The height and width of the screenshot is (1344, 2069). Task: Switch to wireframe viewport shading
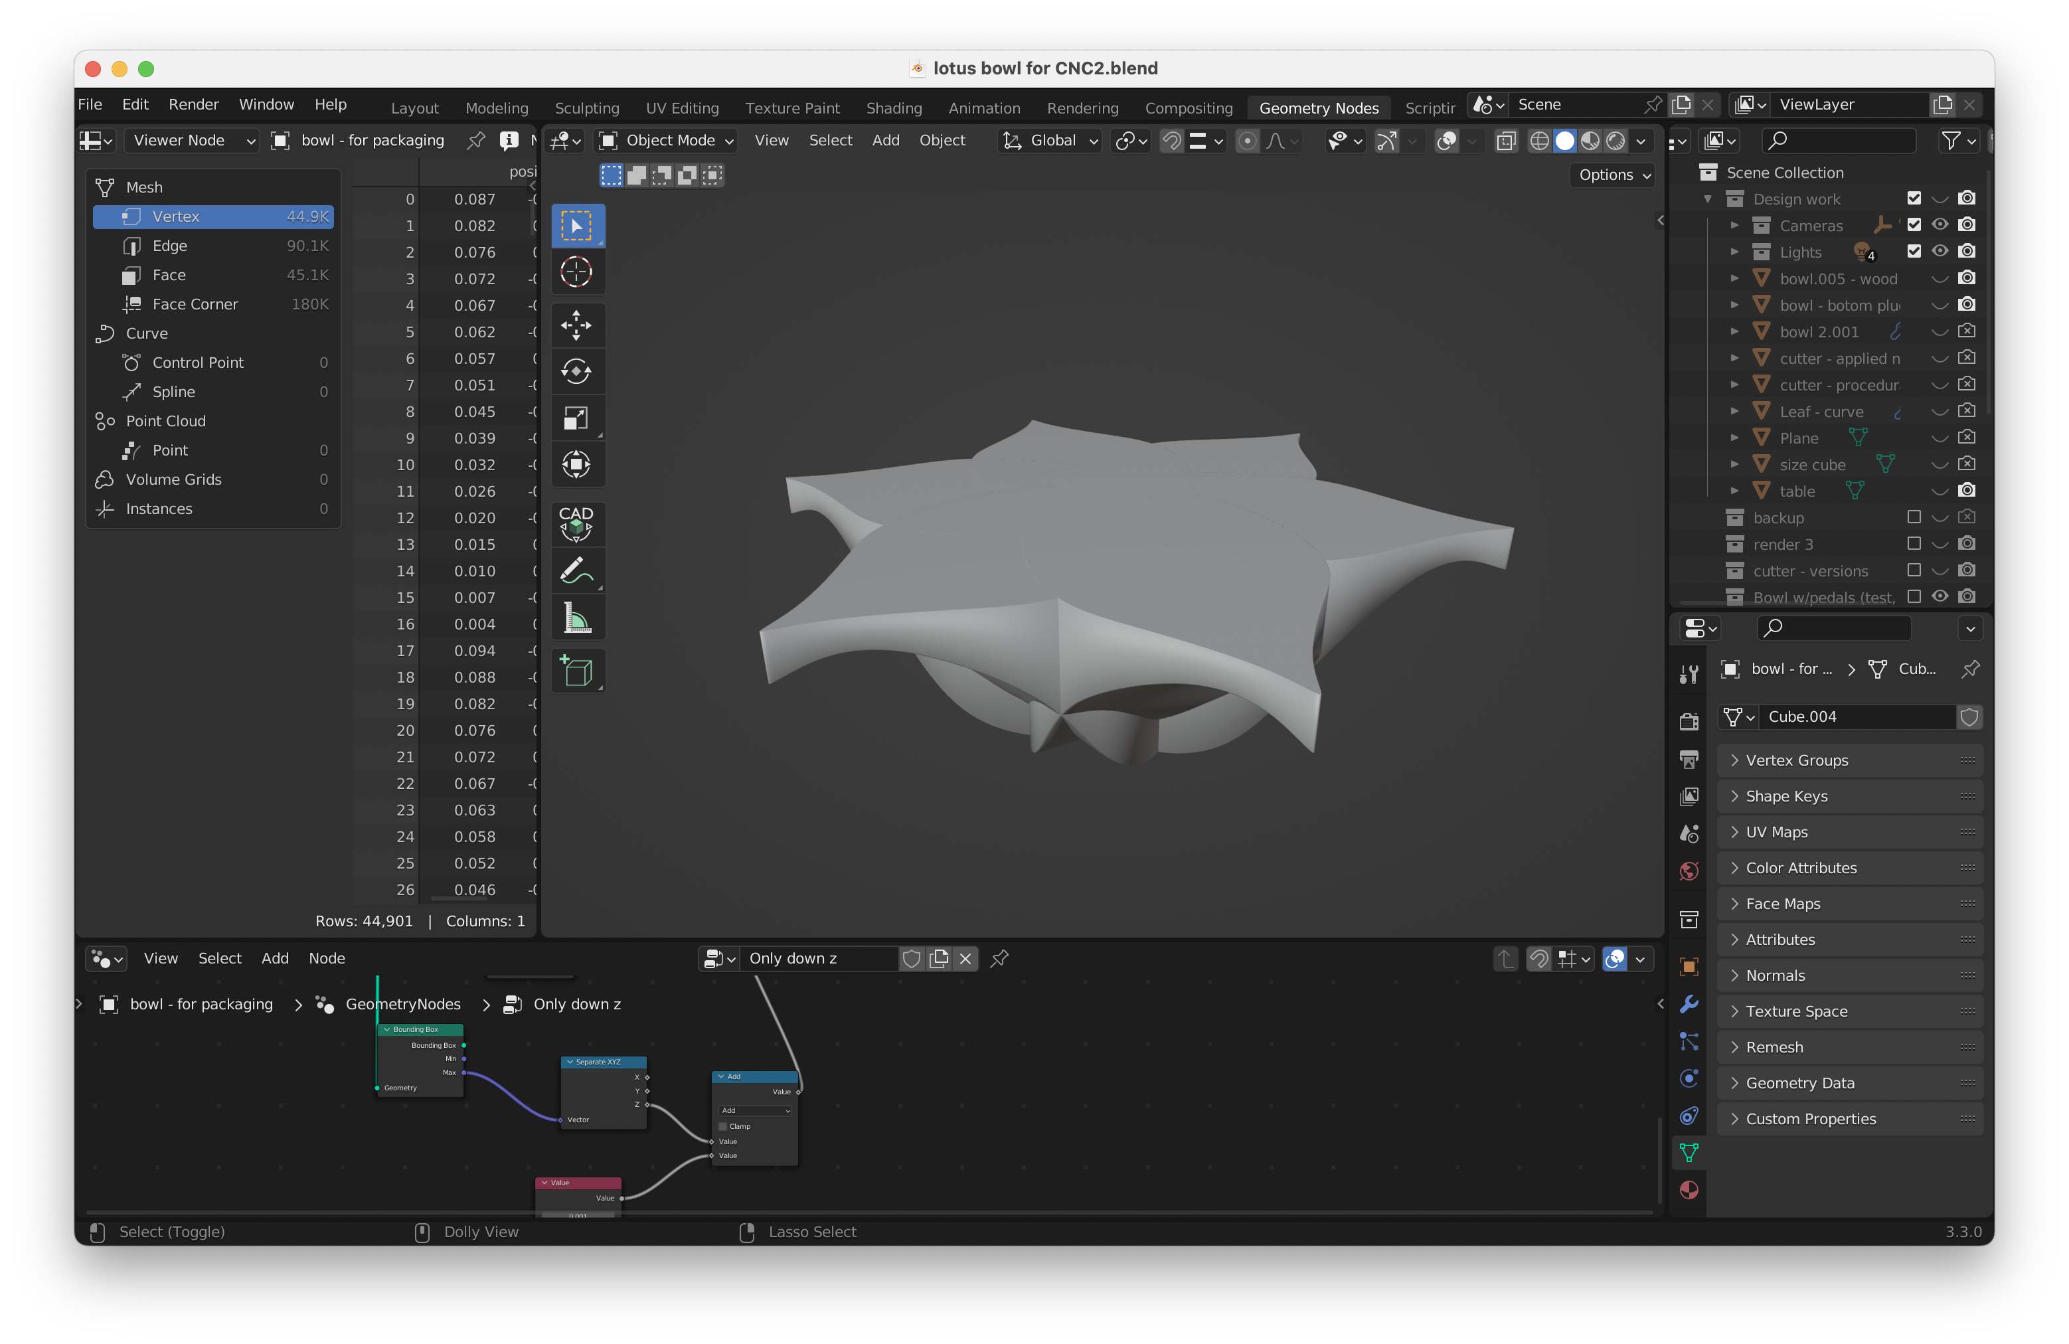(x=1538, y=141)
